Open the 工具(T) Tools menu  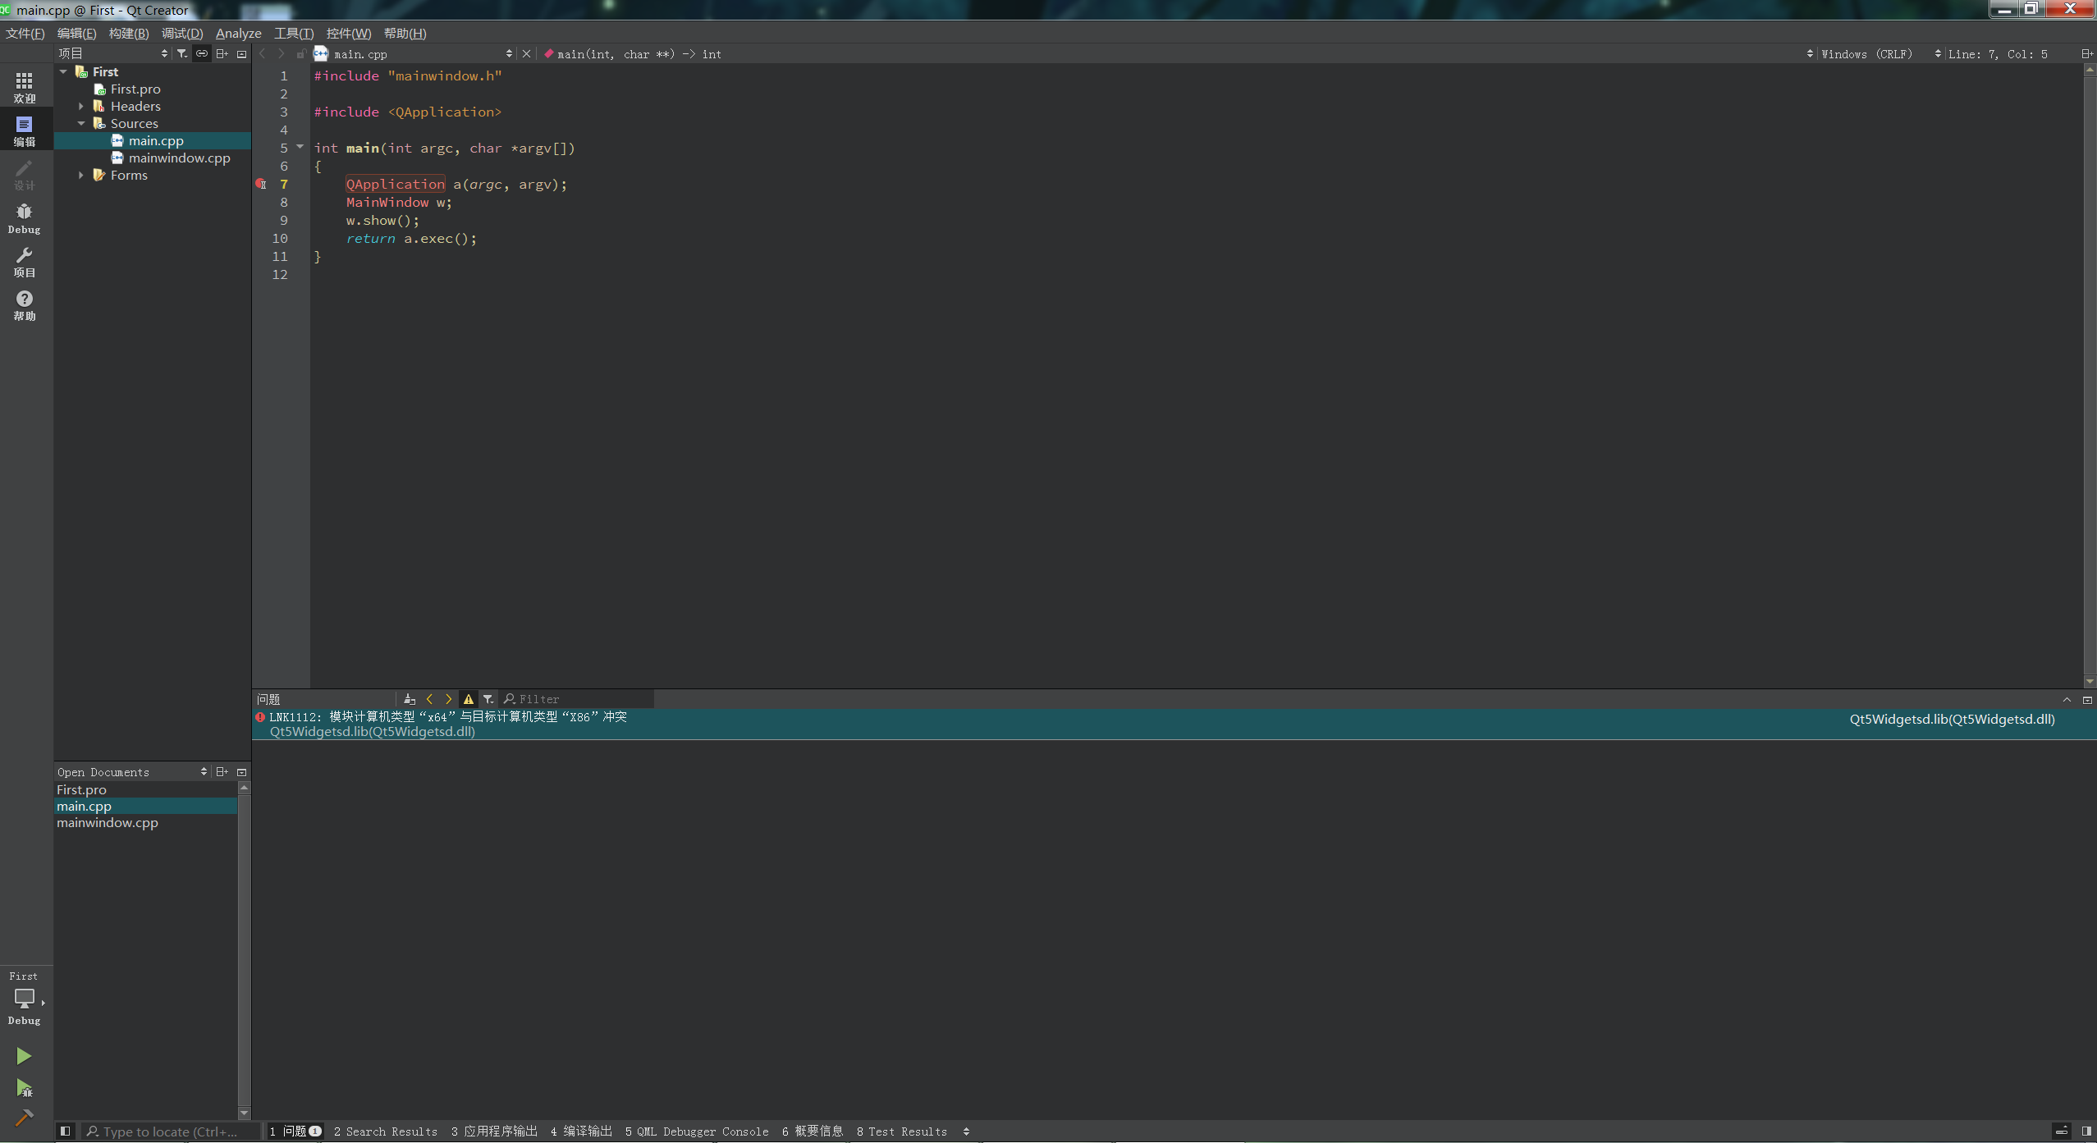294,33
